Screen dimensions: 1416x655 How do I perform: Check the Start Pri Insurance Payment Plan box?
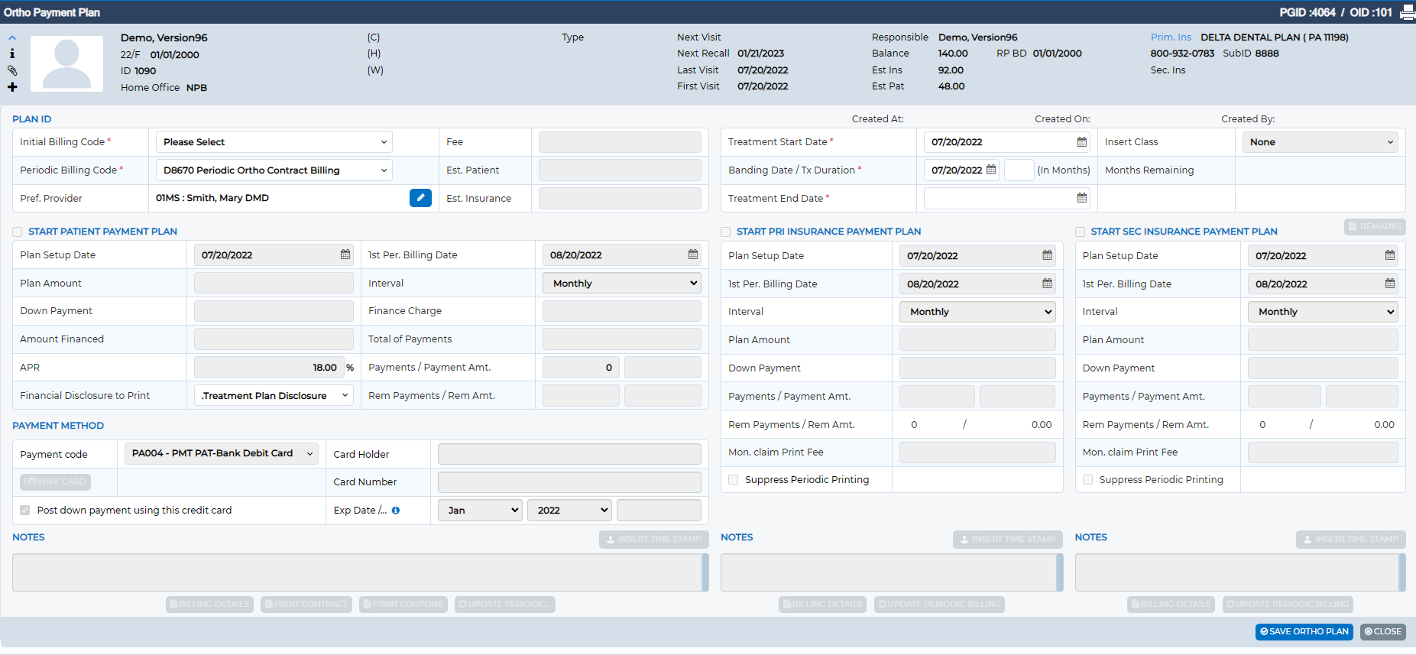725,232
